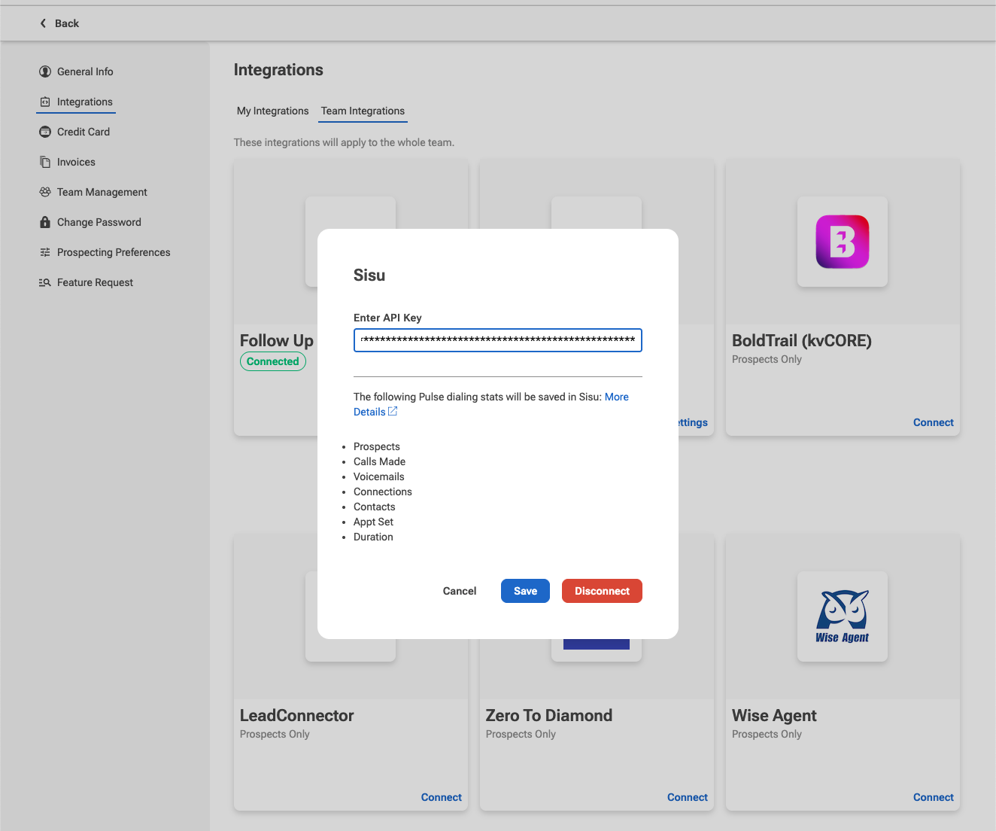Click 'Prospects Only' under BoldTrail
Image resolution: width=996 pixels, height=831 pixels.
[767, 359]
